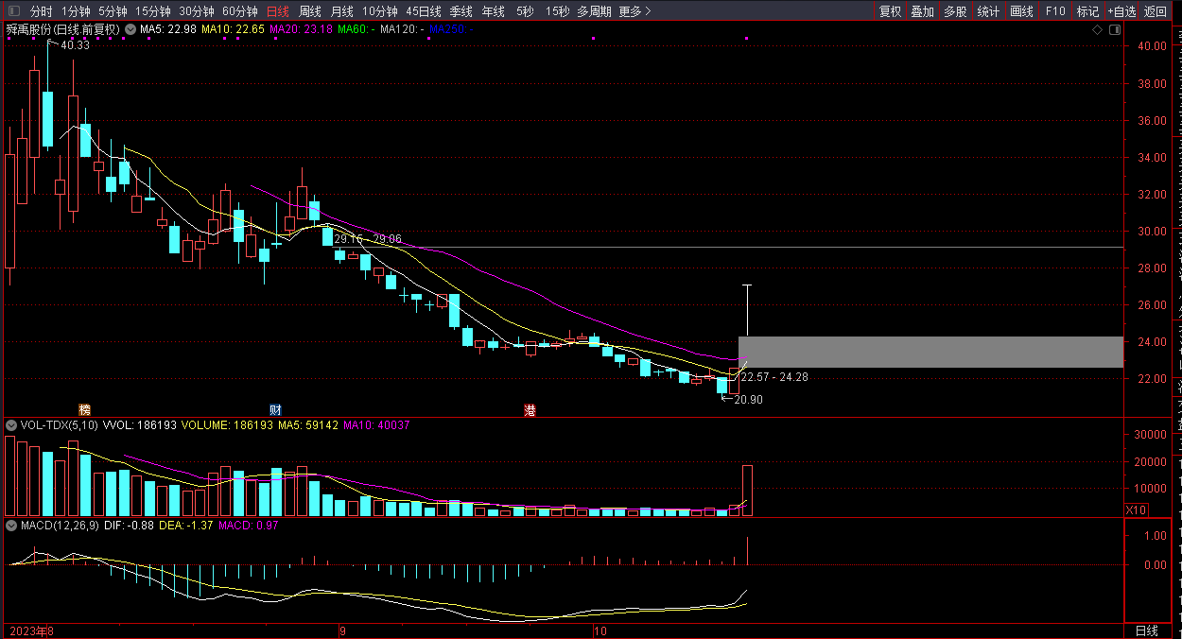1182x639 pixels.
Task: Click the 港 marker on the chart
Action: [x=530, y=410]
